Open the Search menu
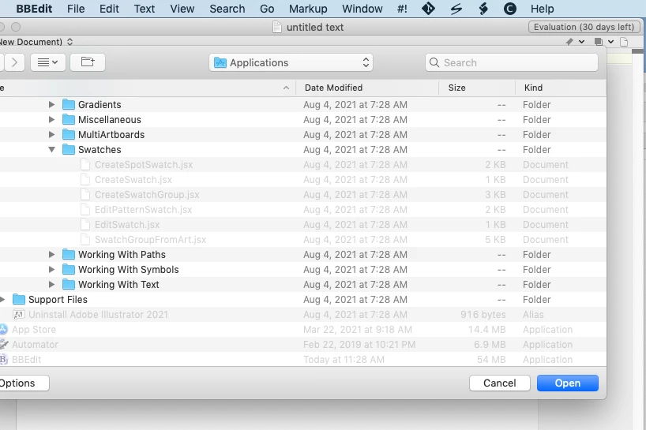This screenshot has height=430, width=646. pos(227,9)
